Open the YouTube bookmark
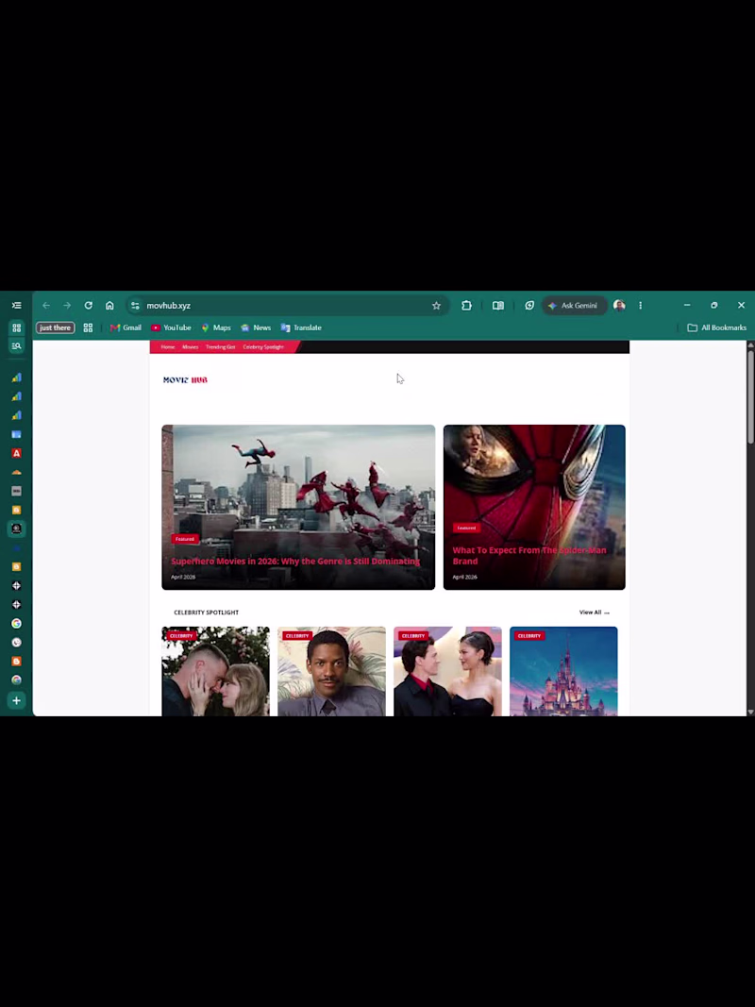 tap(172, 328)
